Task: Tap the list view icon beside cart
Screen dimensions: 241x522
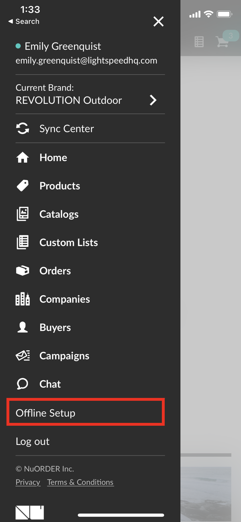Action: click(199, 42)
